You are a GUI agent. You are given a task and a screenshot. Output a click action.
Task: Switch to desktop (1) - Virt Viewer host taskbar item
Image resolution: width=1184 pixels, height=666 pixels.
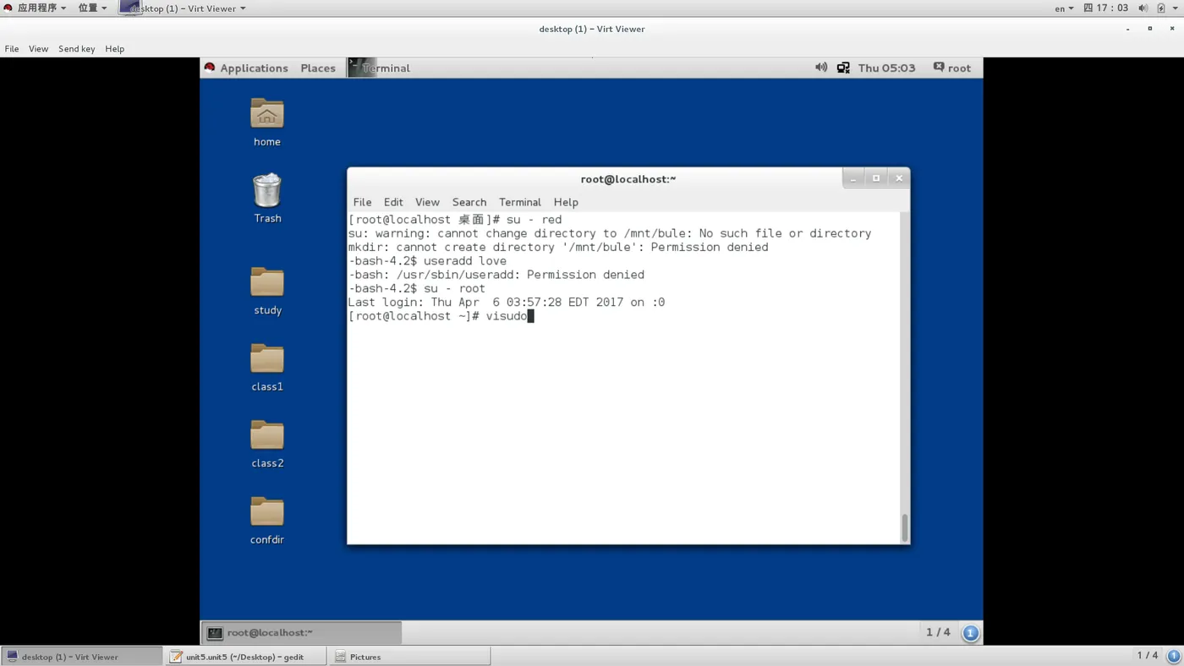(x=81, y=657)
